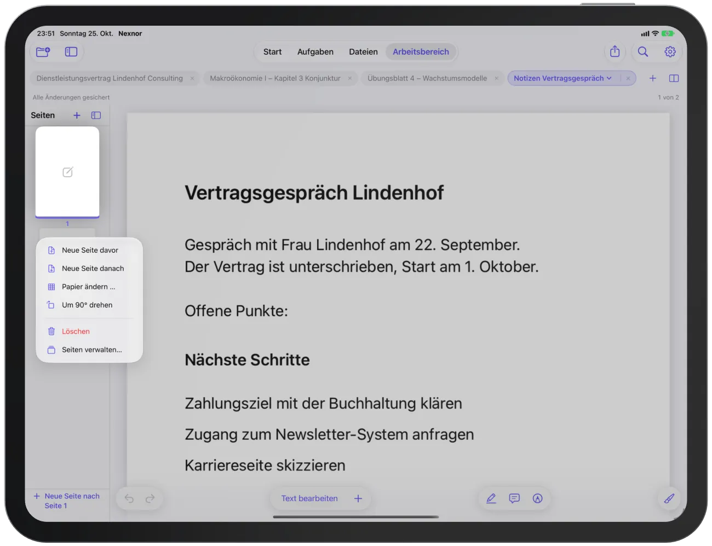The width and height of the screenshot is (712, 546).
Task: Expand the Notizen Vertragsgespräch tab chevron
Action: pos(609,78)
